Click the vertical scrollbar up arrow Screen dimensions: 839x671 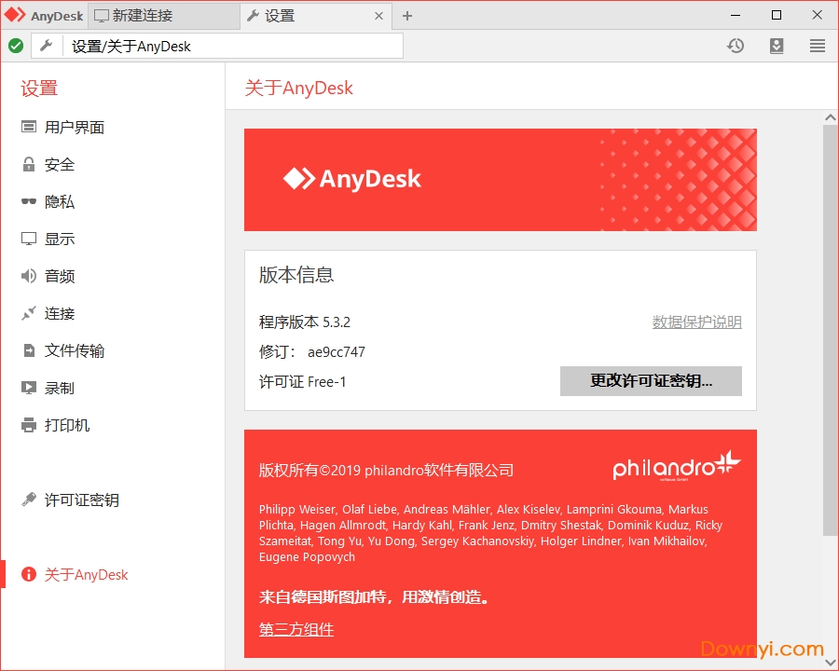tap(830, 116)
